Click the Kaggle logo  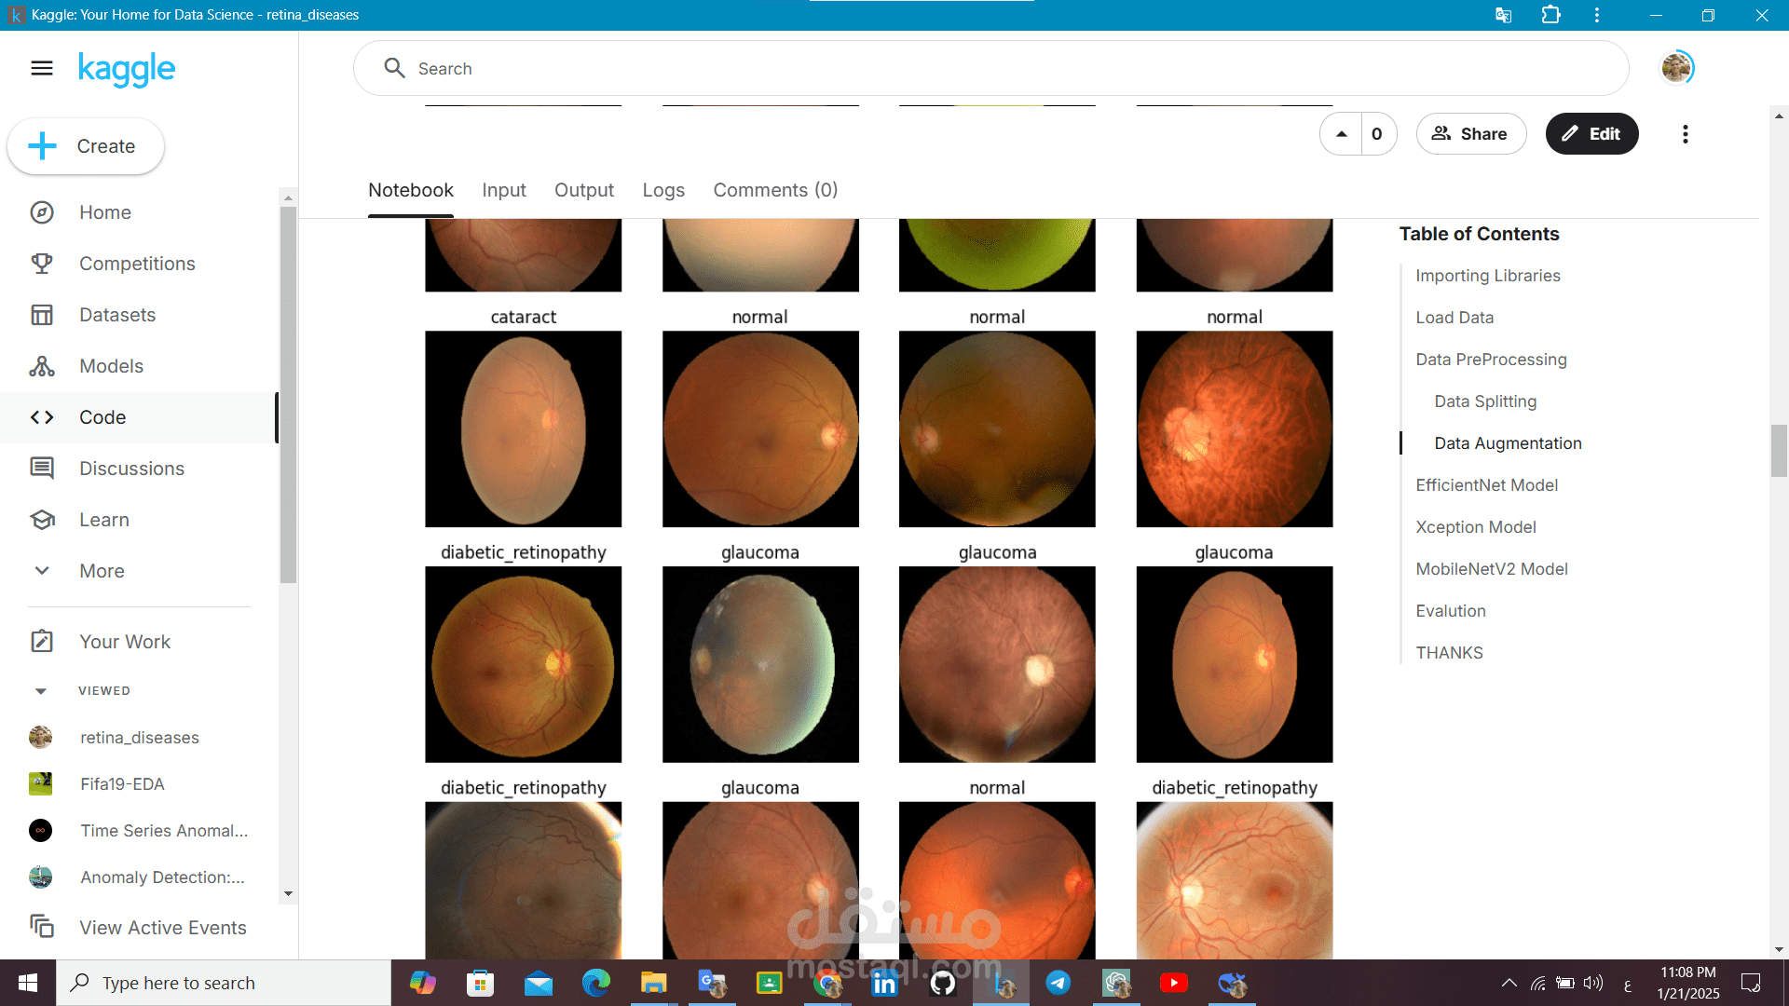point(127,69)
